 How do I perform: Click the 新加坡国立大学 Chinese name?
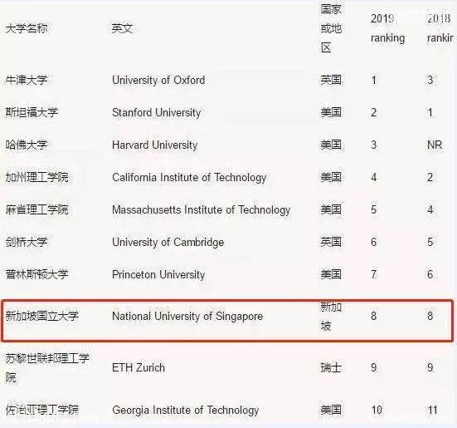pyautogui.click(x=42, y=316)
